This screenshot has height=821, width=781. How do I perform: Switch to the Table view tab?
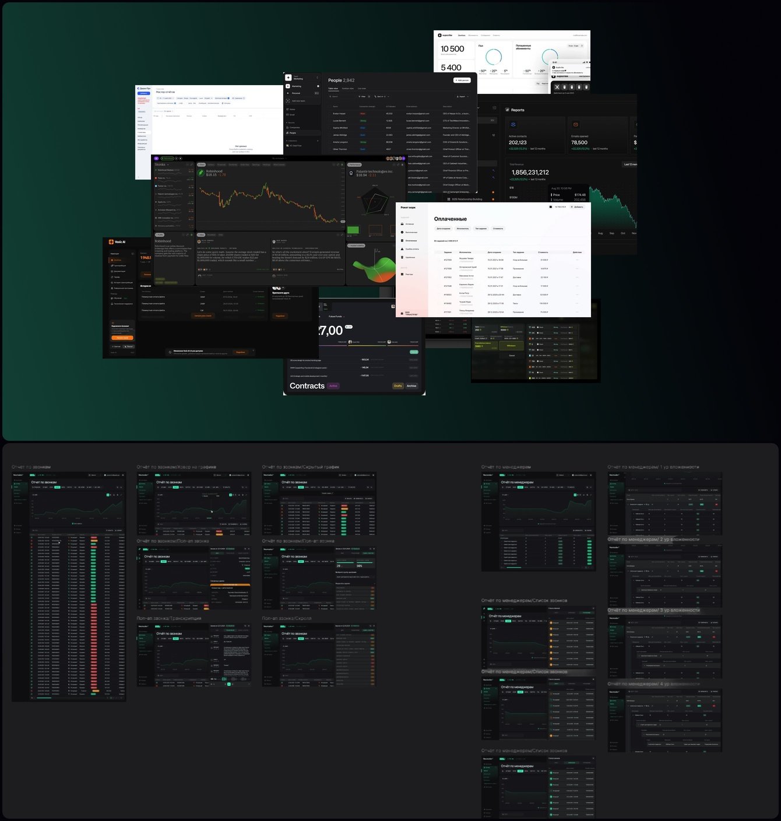[333, 89]
